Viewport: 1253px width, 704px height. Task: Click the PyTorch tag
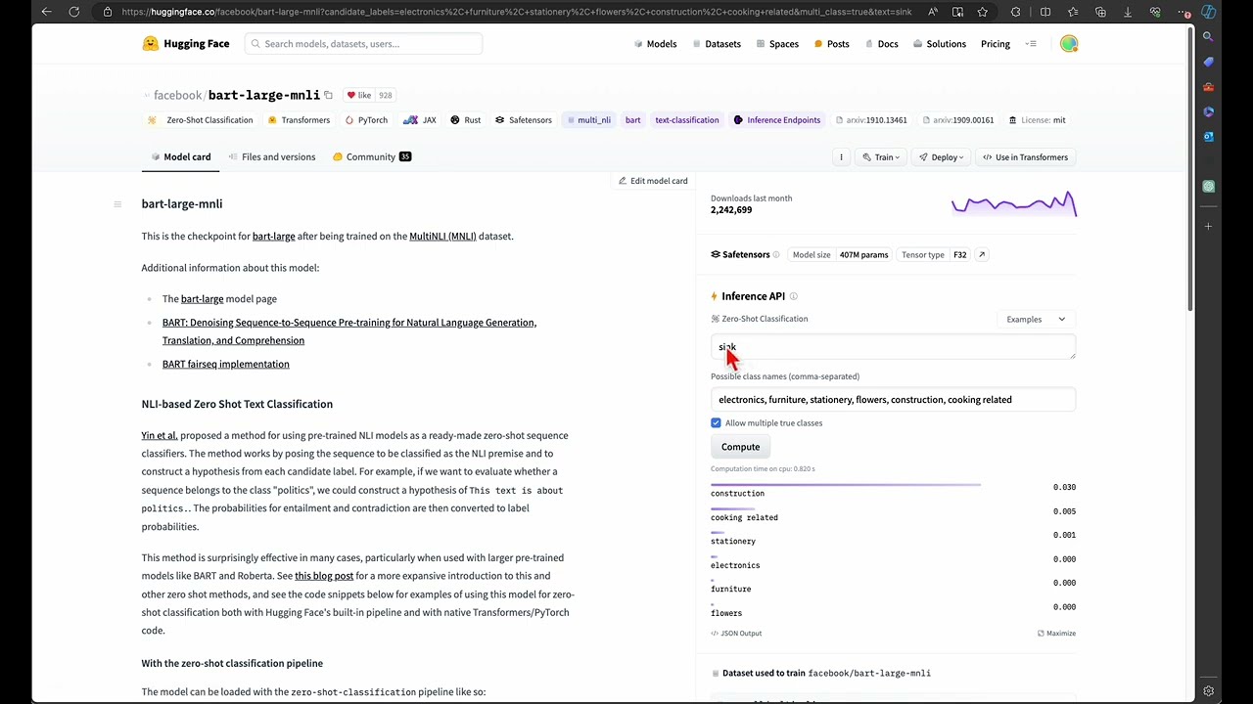point(366,120)
